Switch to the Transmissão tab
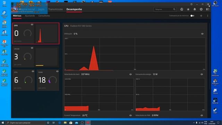The height and width of the screenshot is (125, 222). [x=55, y=9]
